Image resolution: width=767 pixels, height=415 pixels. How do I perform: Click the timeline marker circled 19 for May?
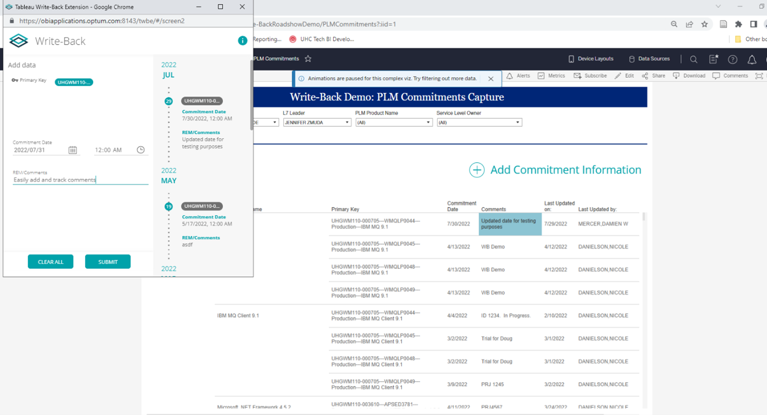tap(168, 206)
